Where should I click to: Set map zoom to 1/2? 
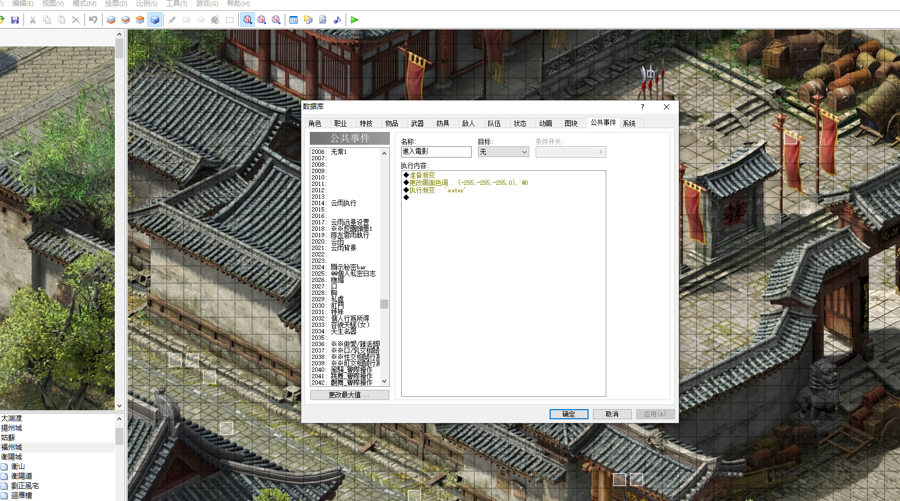tap(262, 20)
